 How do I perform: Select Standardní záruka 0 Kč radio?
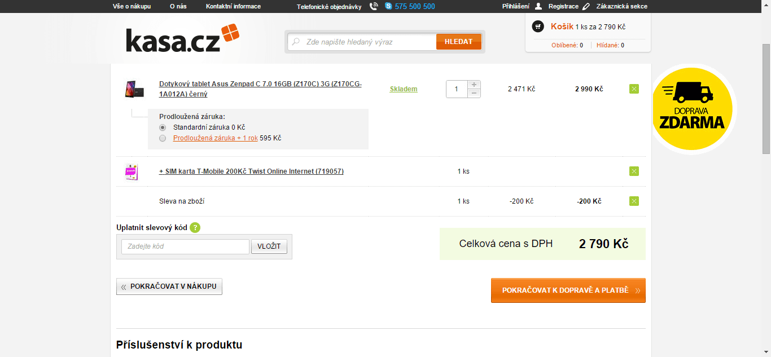tap(163, 127)
